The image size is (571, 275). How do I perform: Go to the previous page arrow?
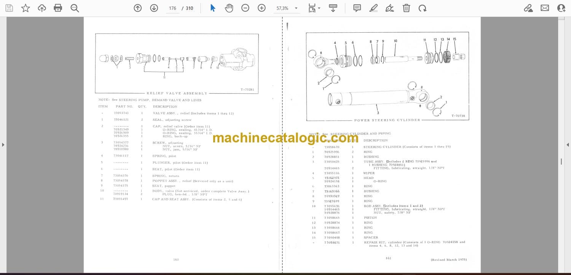[138, 8]
